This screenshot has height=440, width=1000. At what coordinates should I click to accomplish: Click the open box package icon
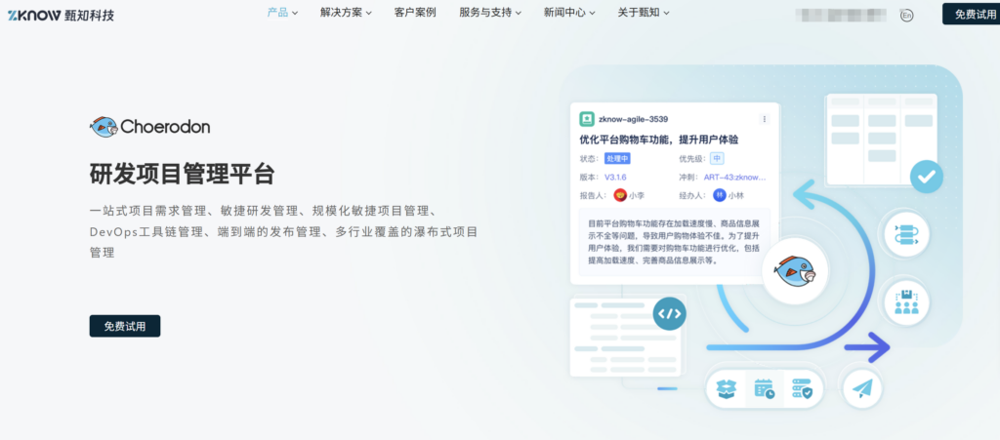tap(727, 388)
